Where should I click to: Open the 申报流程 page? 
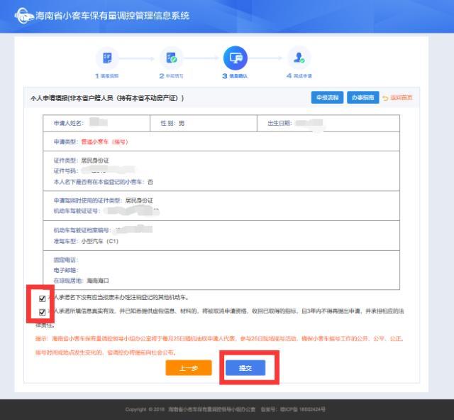328,97
